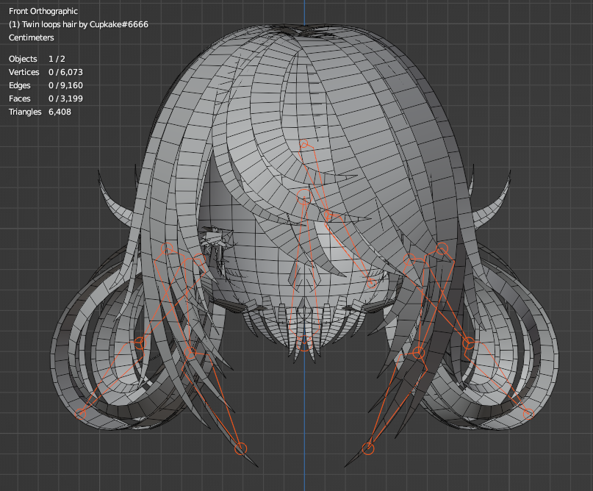Select bone joint at lower-right hair strand tip
The width and height of the screenshot is (593, 491).
(x=368, y=448)
